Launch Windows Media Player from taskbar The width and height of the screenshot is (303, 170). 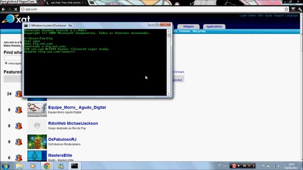(x=33, y=166)
